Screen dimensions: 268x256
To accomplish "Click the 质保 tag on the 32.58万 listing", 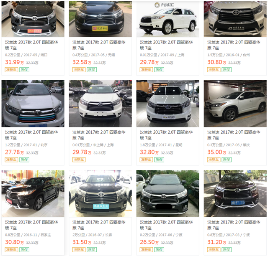I will (92, 70).
